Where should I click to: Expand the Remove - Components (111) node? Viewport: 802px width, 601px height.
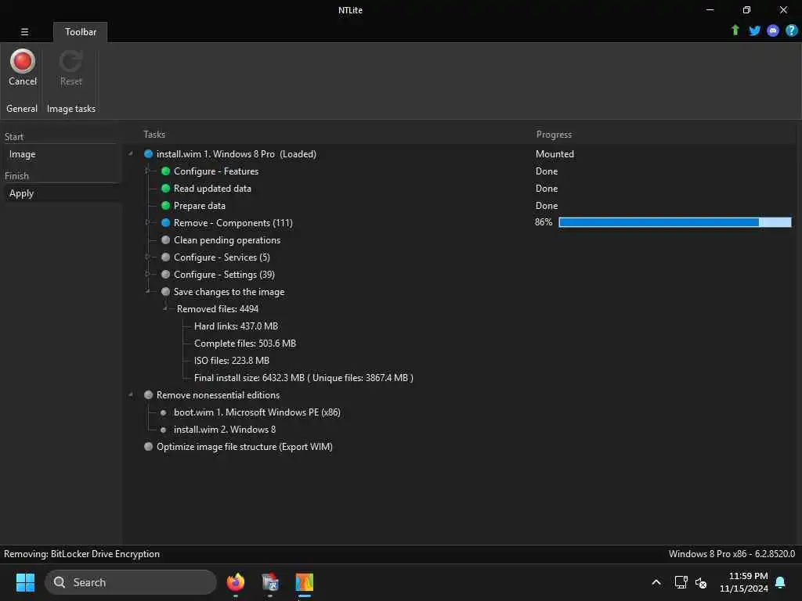(147, 222)
